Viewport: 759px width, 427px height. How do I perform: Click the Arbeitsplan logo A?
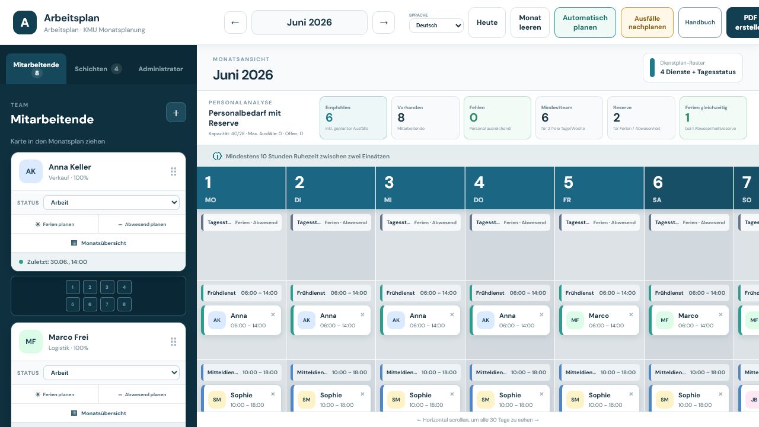click(25, 23)
